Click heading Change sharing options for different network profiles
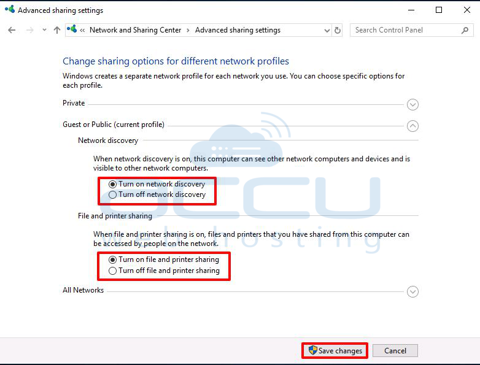 [x=176, y=61]
